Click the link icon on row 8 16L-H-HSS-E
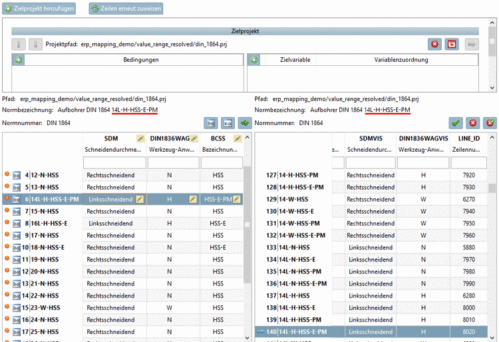499x342 pixels. 17,223
